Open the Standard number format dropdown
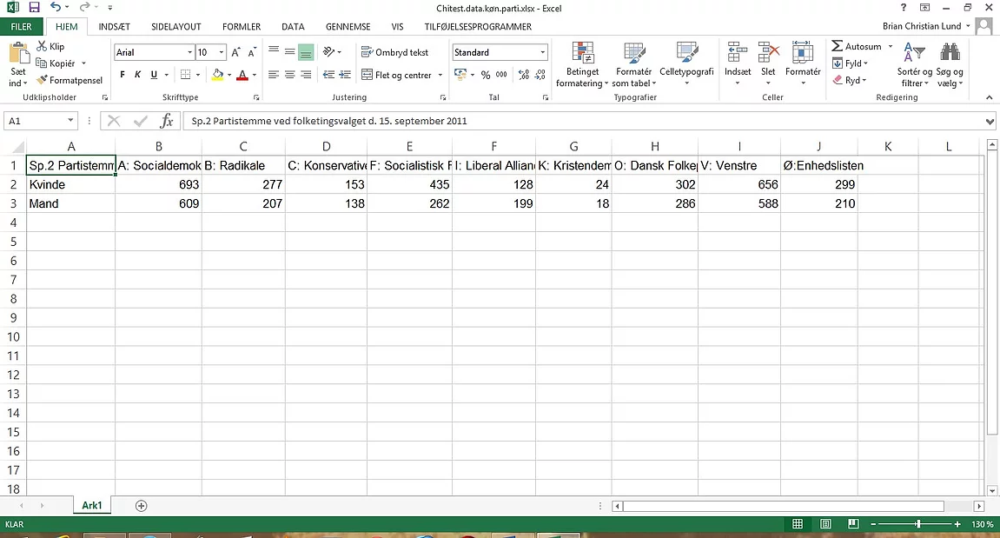Viewport: 1000px width, 538px height. coord(543,52)
